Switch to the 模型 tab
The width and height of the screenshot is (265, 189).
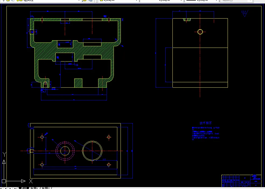pyautogui.click(x=24, y=188)
